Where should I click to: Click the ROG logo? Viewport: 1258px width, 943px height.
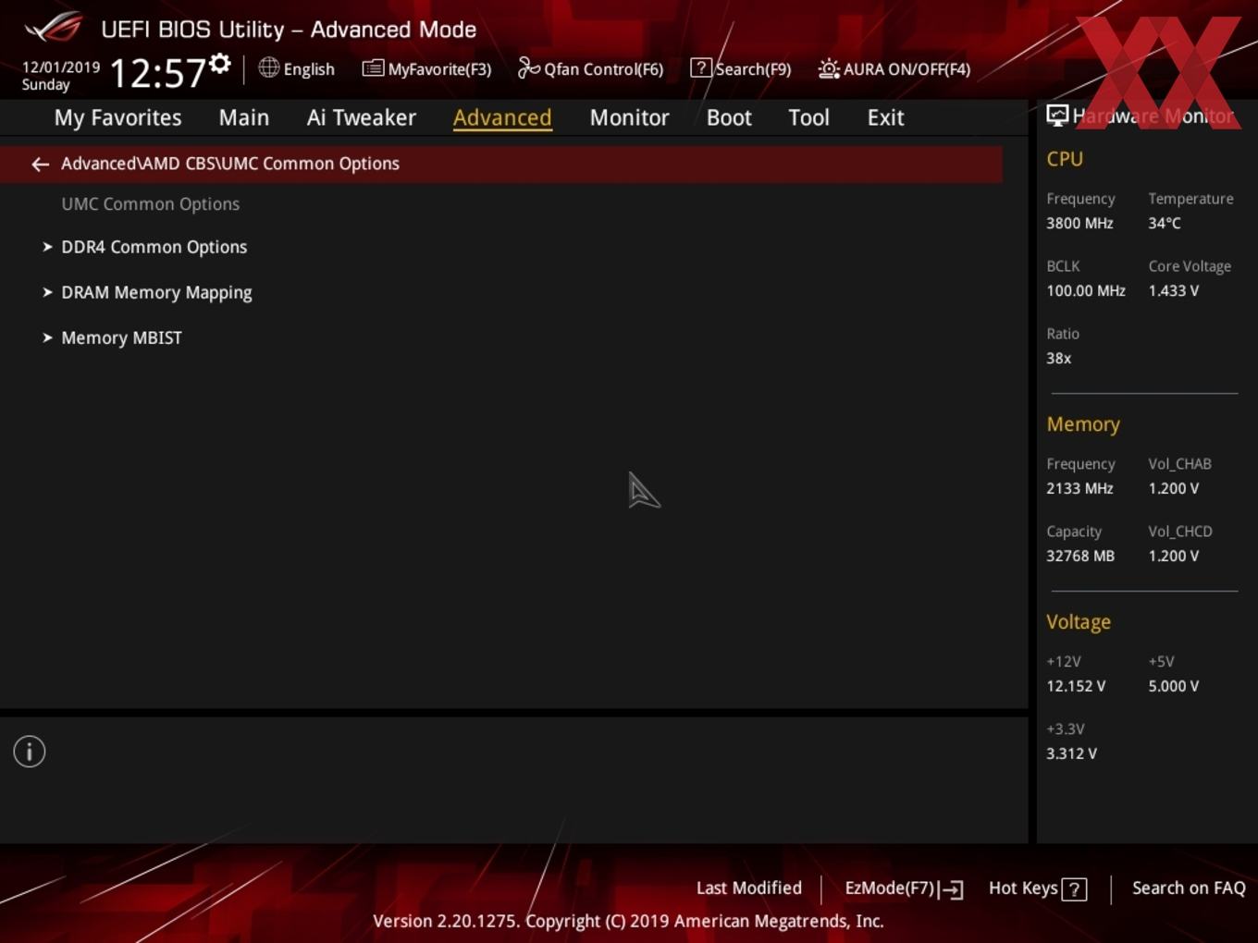(x=53, y=28)
